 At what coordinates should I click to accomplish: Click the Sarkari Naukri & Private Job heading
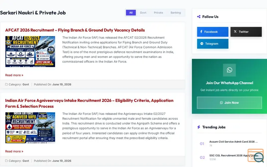(33, 13)
